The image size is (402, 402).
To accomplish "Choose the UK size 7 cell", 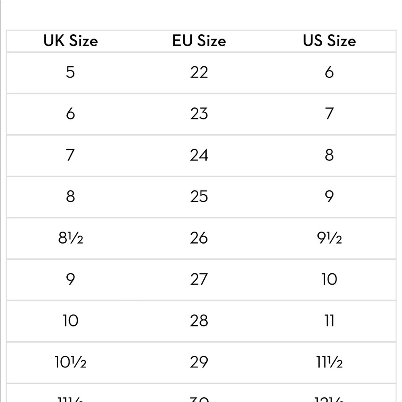I will tap(70, 155).
